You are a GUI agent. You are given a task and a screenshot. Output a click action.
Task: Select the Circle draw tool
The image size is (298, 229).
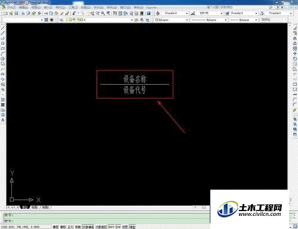(x=3, y=58)
